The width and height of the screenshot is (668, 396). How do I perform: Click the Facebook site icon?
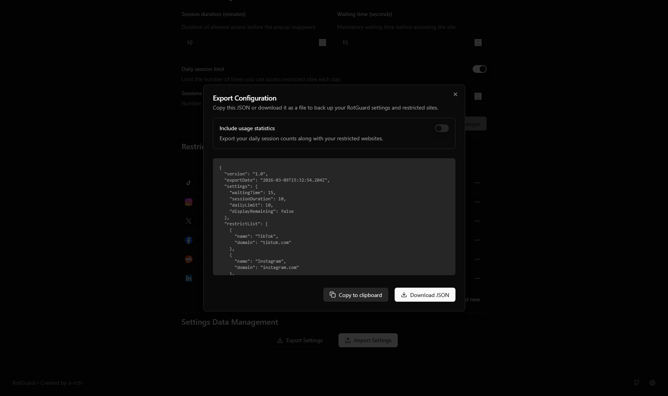(x=189, y=240)
